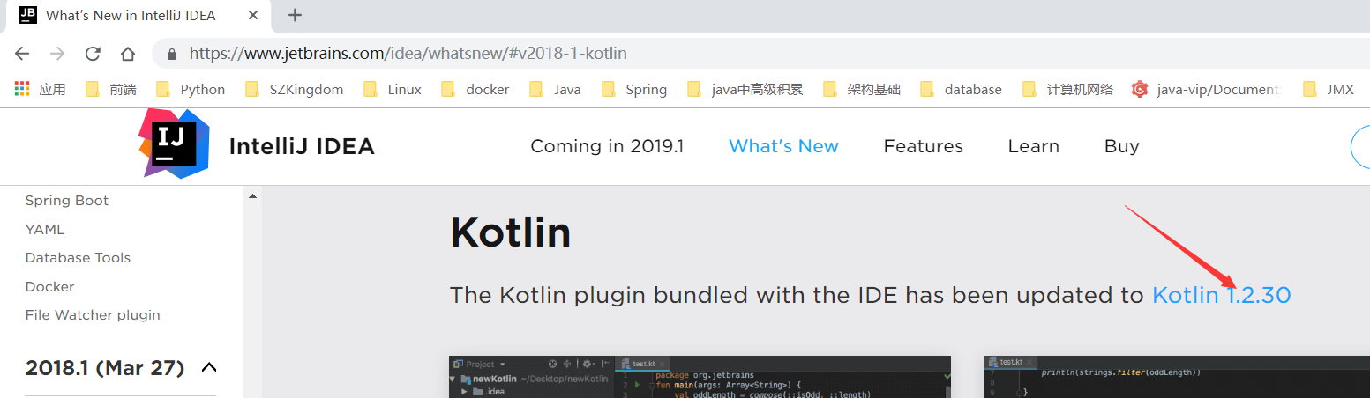
Task: Click the lock icon in address bar
Action: click(172, 54)
